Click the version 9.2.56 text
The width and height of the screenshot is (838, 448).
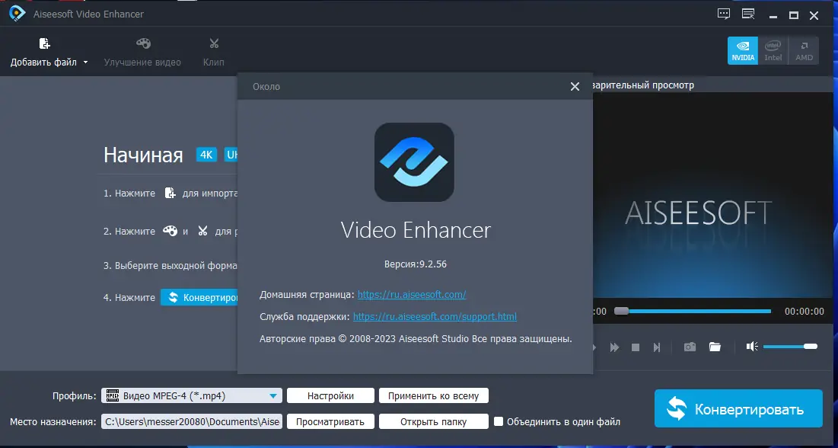coord(416,264)
